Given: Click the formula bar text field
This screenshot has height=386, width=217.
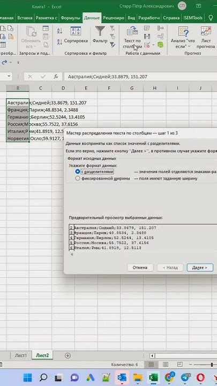Looking at the screenshot, I should (140, 77).
